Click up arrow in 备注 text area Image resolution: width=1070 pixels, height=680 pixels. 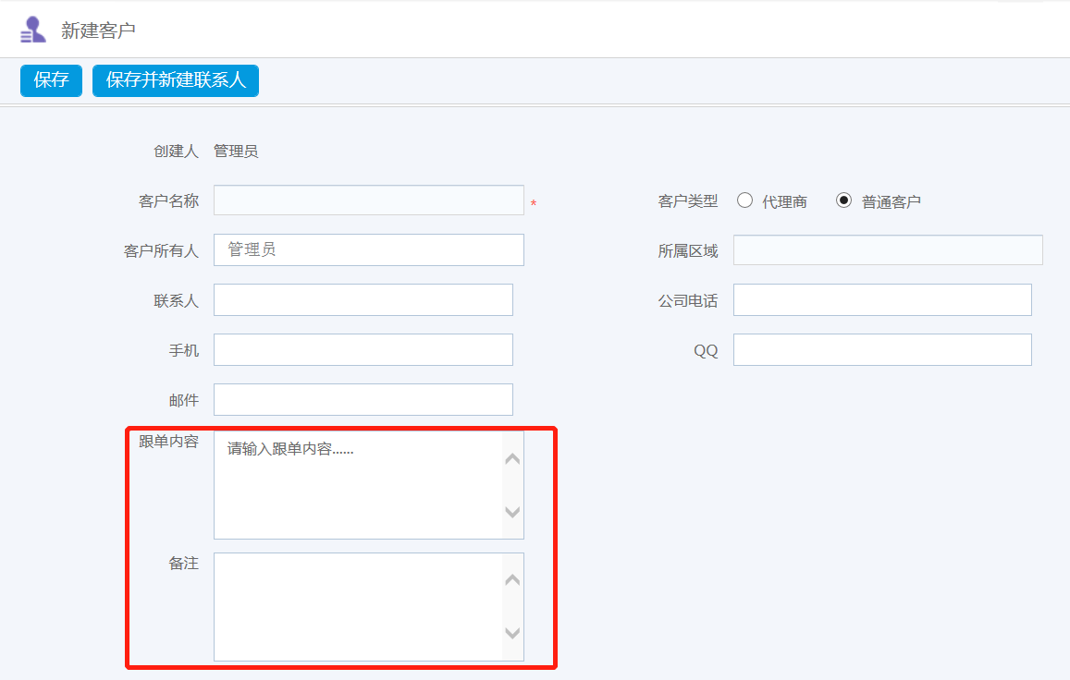pos(512,580)
